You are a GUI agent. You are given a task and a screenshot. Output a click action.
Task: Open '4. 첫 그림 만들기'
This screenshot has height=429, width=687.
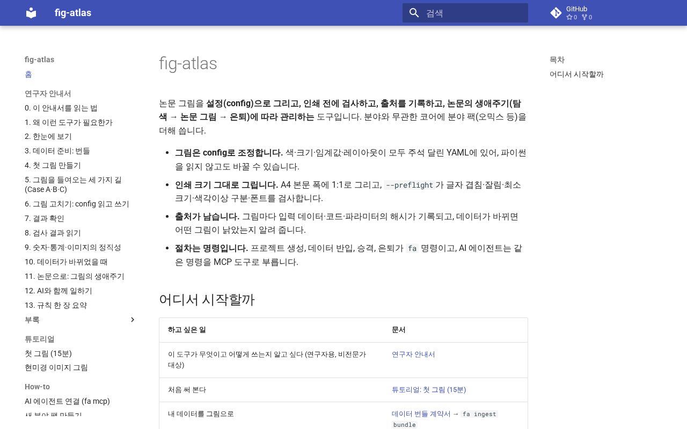pyautogui.click(x=53, y=166)
